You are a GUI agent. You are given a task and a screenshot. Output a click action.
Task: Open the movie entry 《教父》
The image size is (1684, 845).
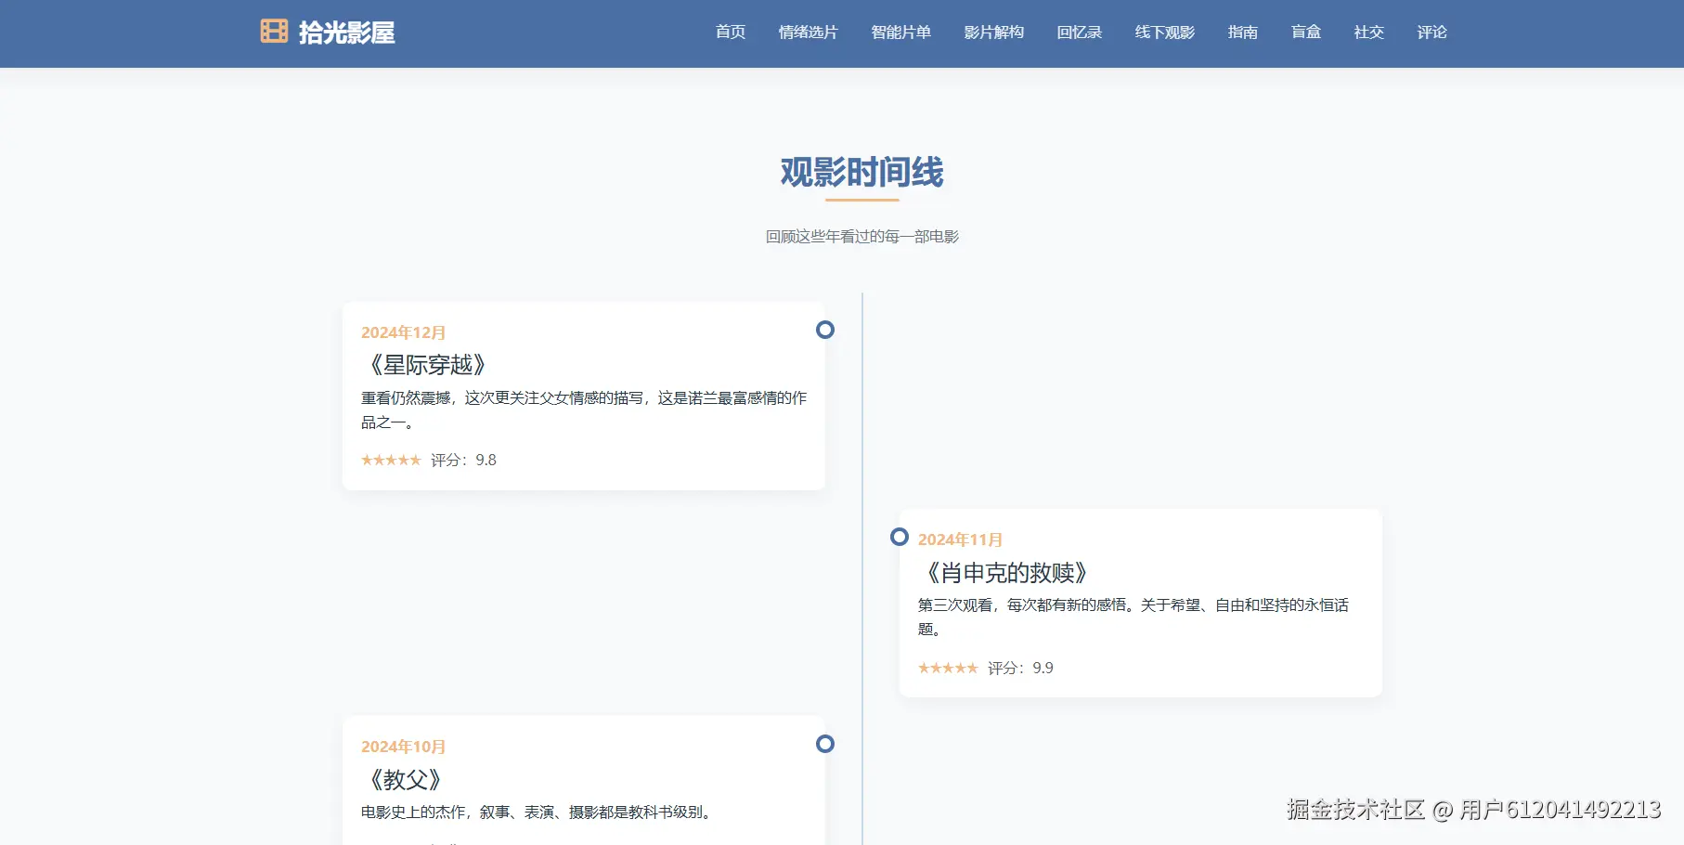406,779
